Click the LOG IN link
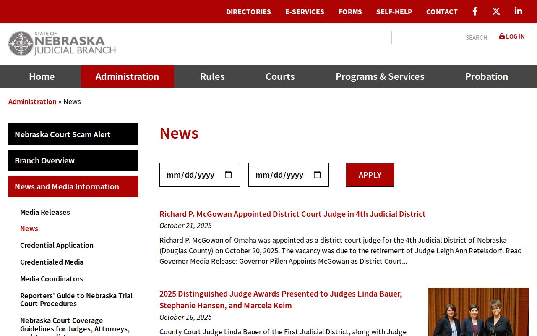 coord(512,37)
